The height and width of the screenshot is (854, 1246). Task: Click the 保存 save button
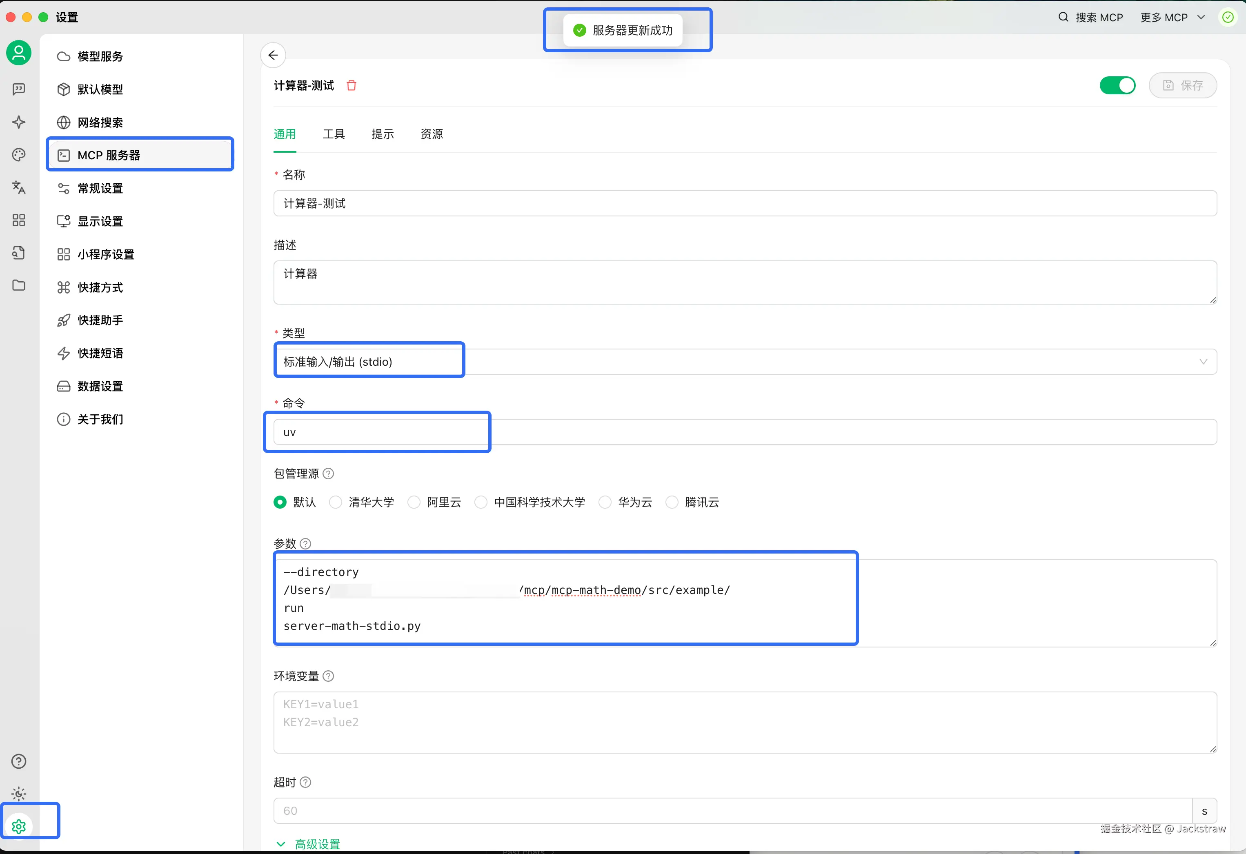pyautogui.click(x=1182, y=85)
